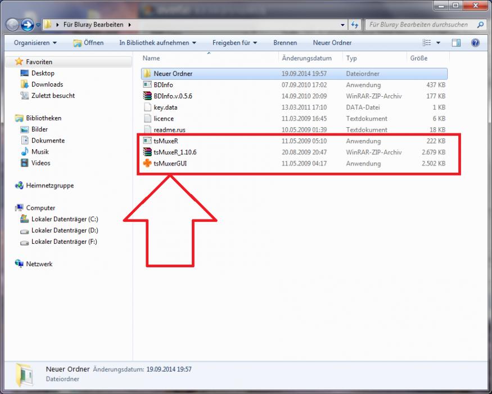Open the 'Freigeben für' menu
Image resolution: width=492 pixels, height=394 pixels.
click(x=234, y=43)
